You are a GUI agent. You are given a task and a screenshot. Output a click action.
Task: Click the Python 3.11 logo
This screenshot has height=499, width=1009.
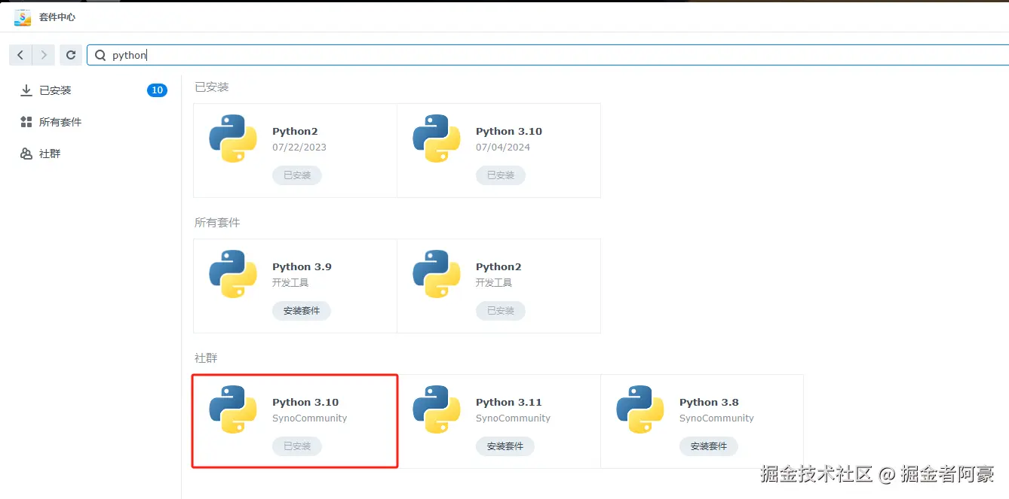click(437, 409)
